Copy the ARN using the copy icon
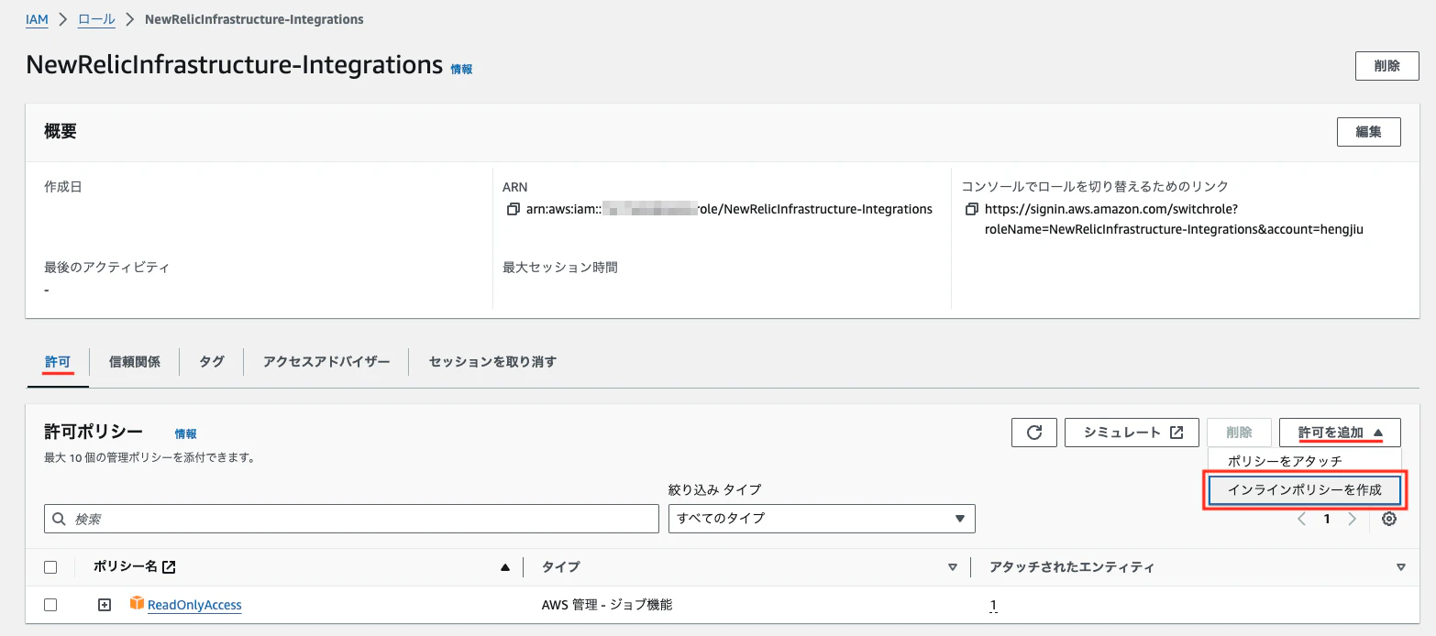 pyautogui.click(x=513, y=210)
